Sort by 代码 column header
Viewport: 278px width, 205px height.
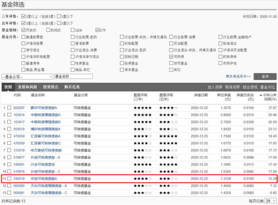[x=17, y=95]
